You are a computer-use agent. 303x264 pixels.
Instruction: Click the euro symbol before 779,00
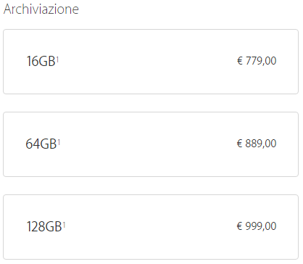pyautogui.click(x=239, y=61)
